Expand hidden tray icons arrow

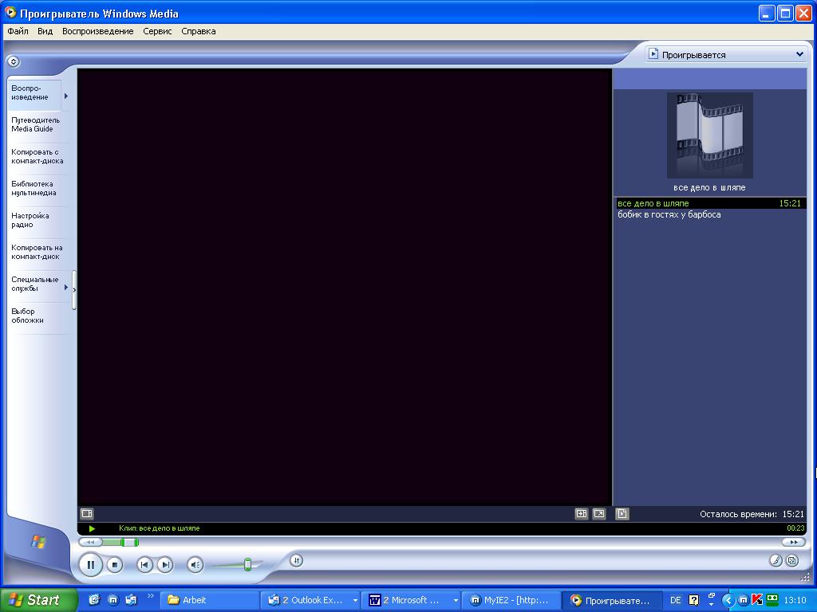[x=728, y=600]
